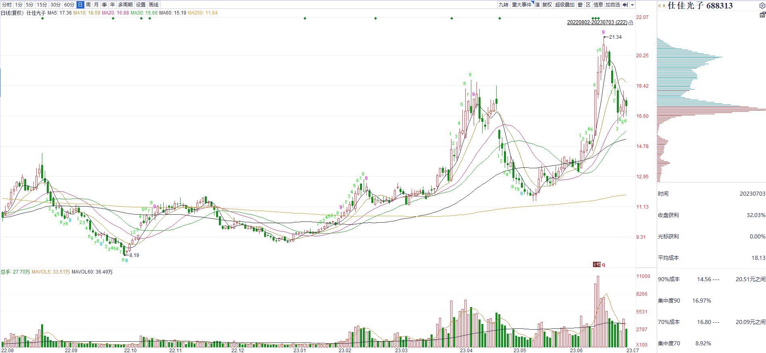The image size is (766, 353).
Task: Toggle the 复权 price adjustment
Action: tap(547, 5)
